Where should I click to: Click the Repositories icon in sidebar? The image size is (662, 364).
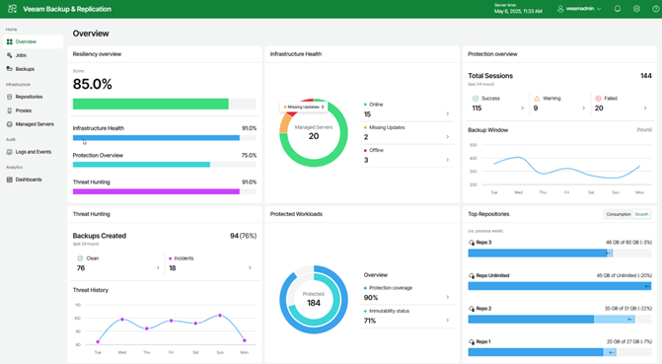point(9,97)
